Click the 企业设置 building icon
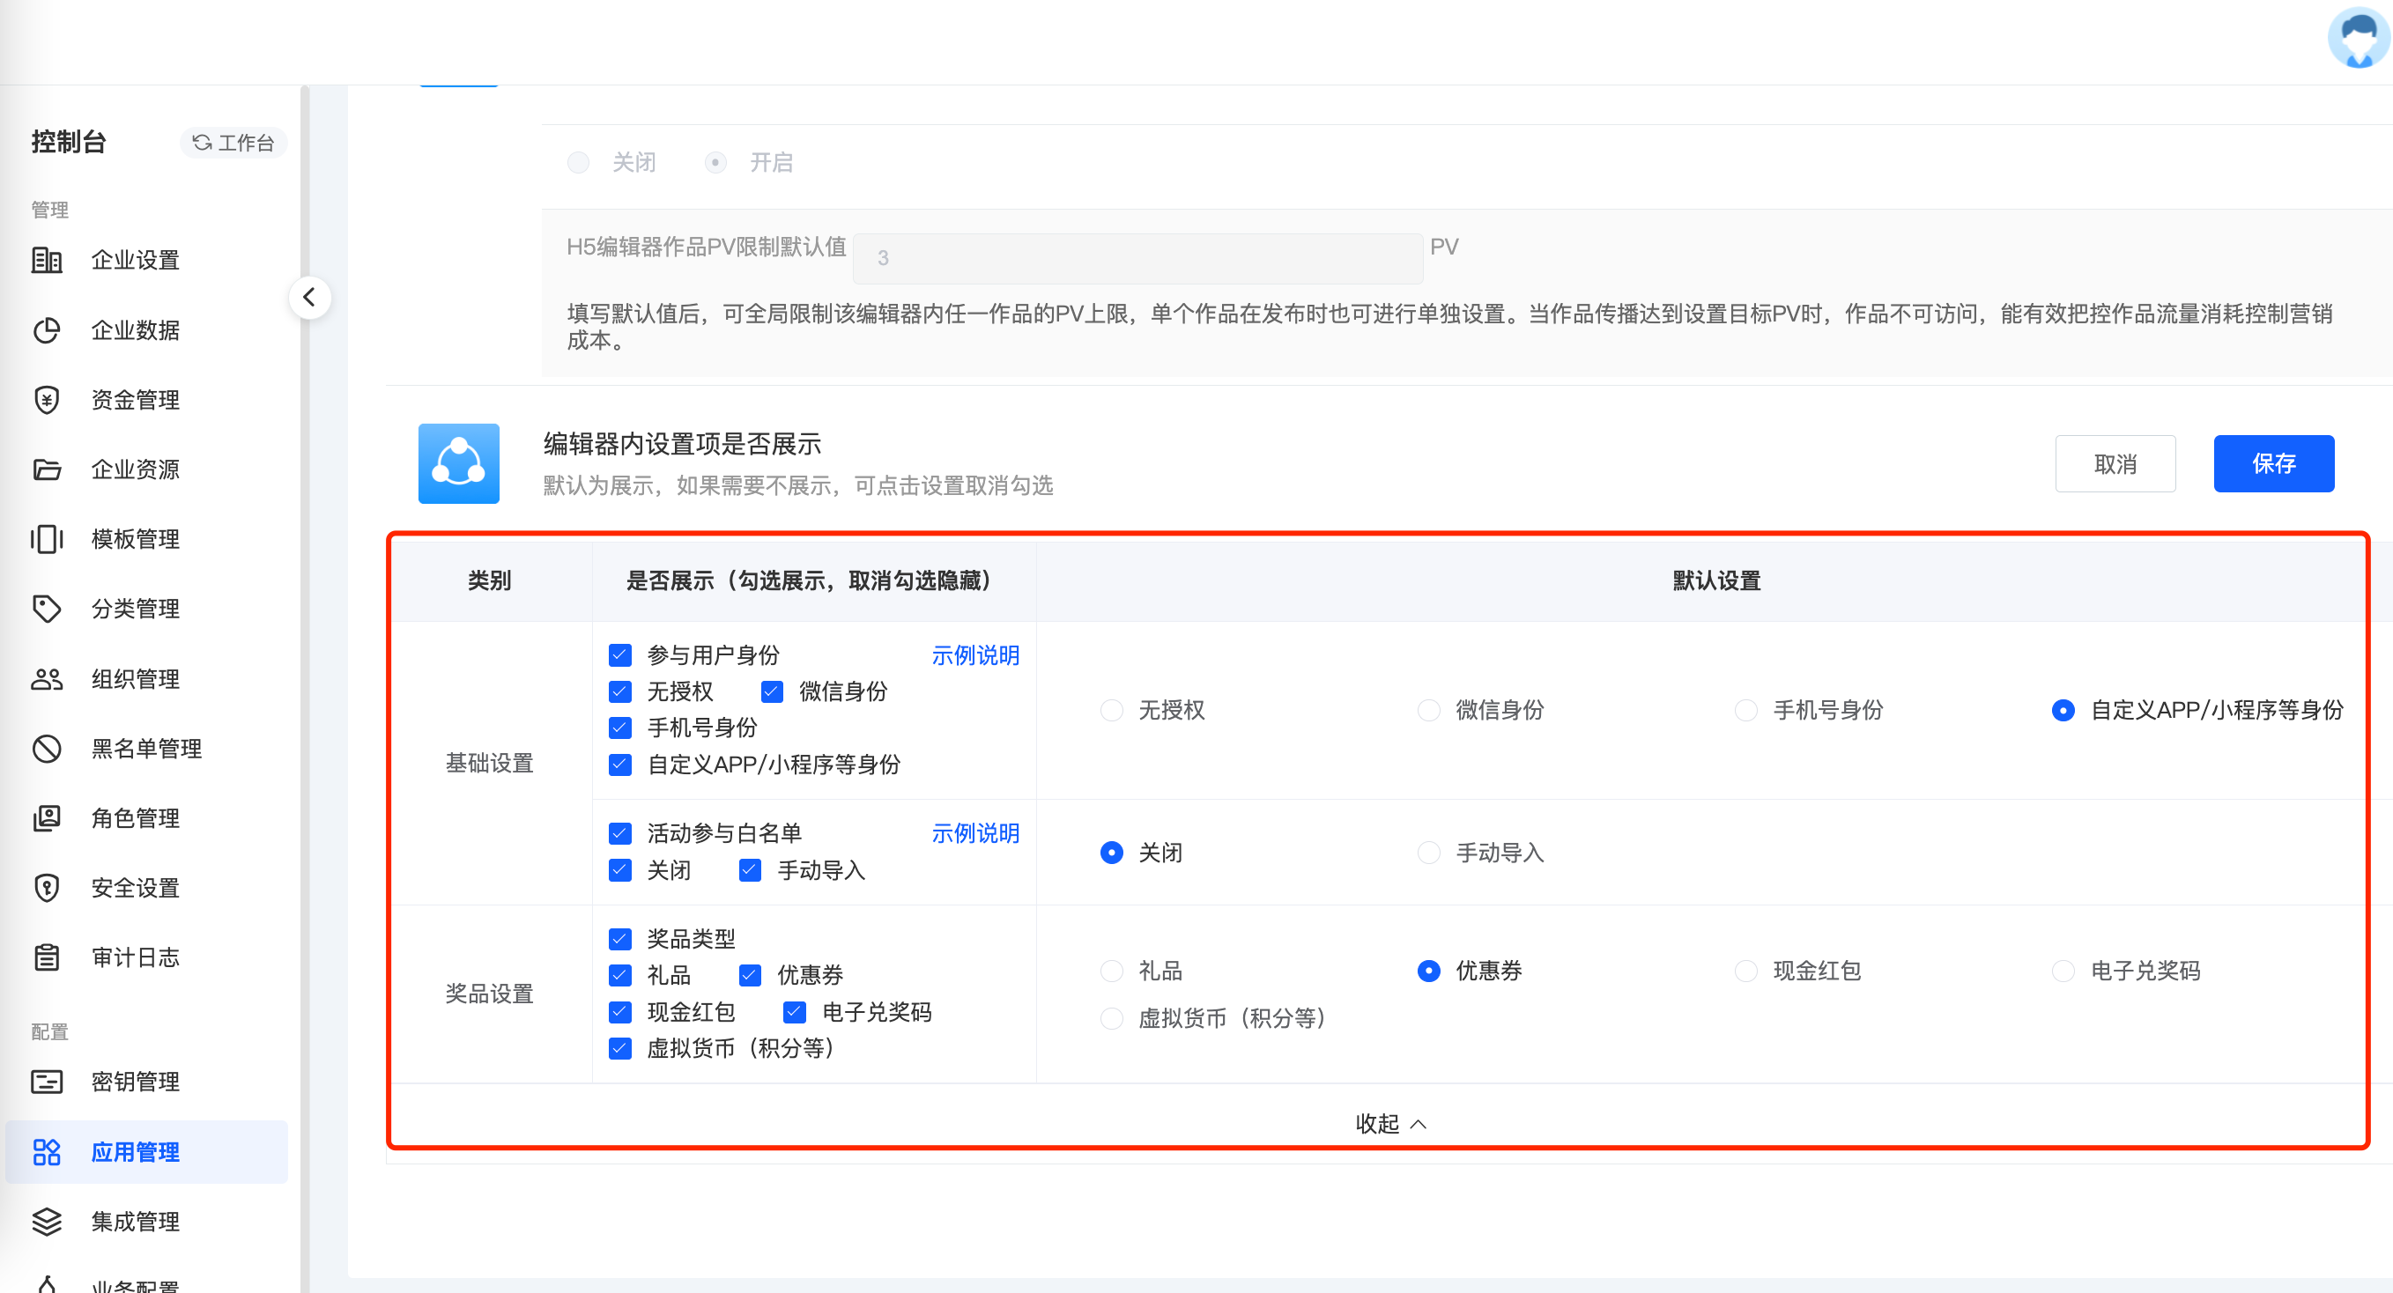 pyautogui.click(x=47, y=260)
